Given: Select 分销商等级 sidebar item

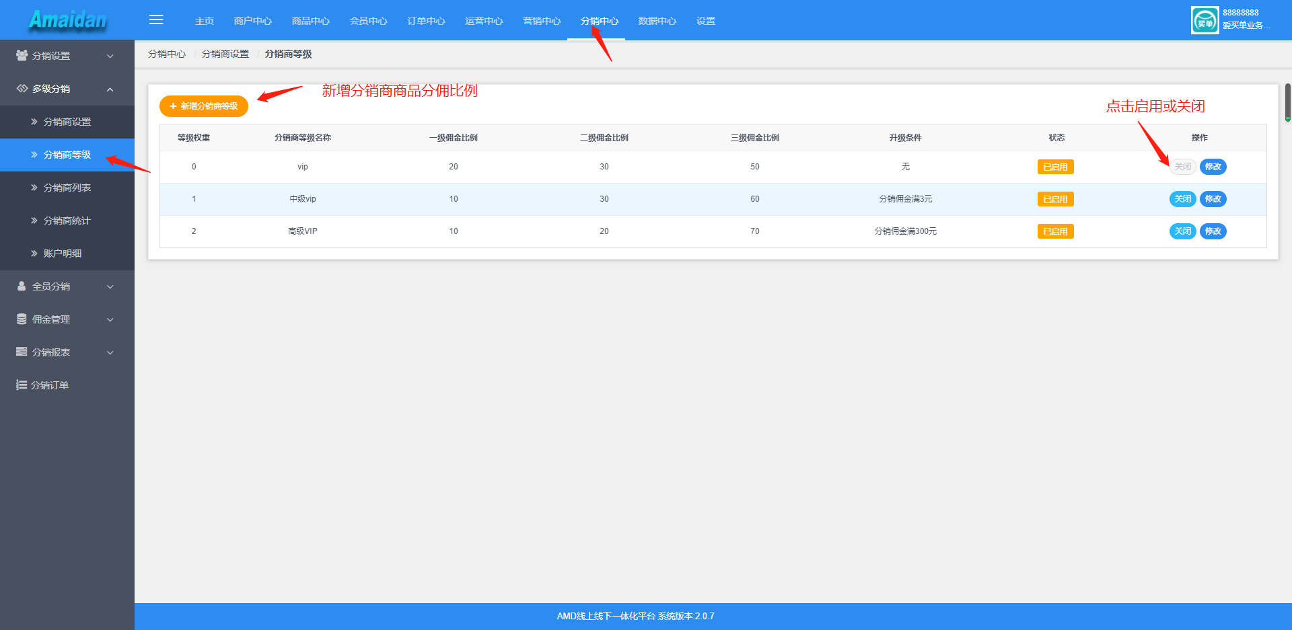Looking at the screenshot, I should 67,155.
